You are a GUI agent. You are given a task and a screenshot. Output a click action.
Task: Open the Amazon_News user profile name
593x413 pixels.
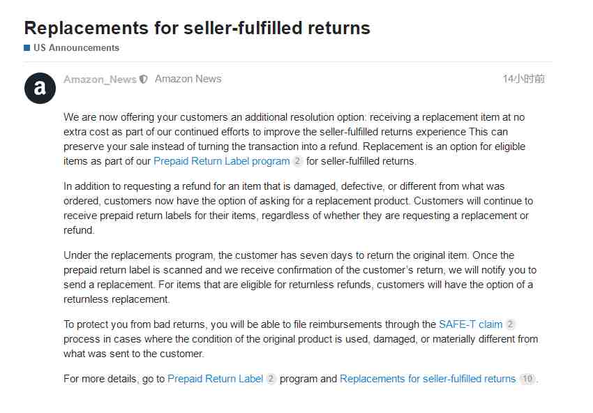click(100, 80)
